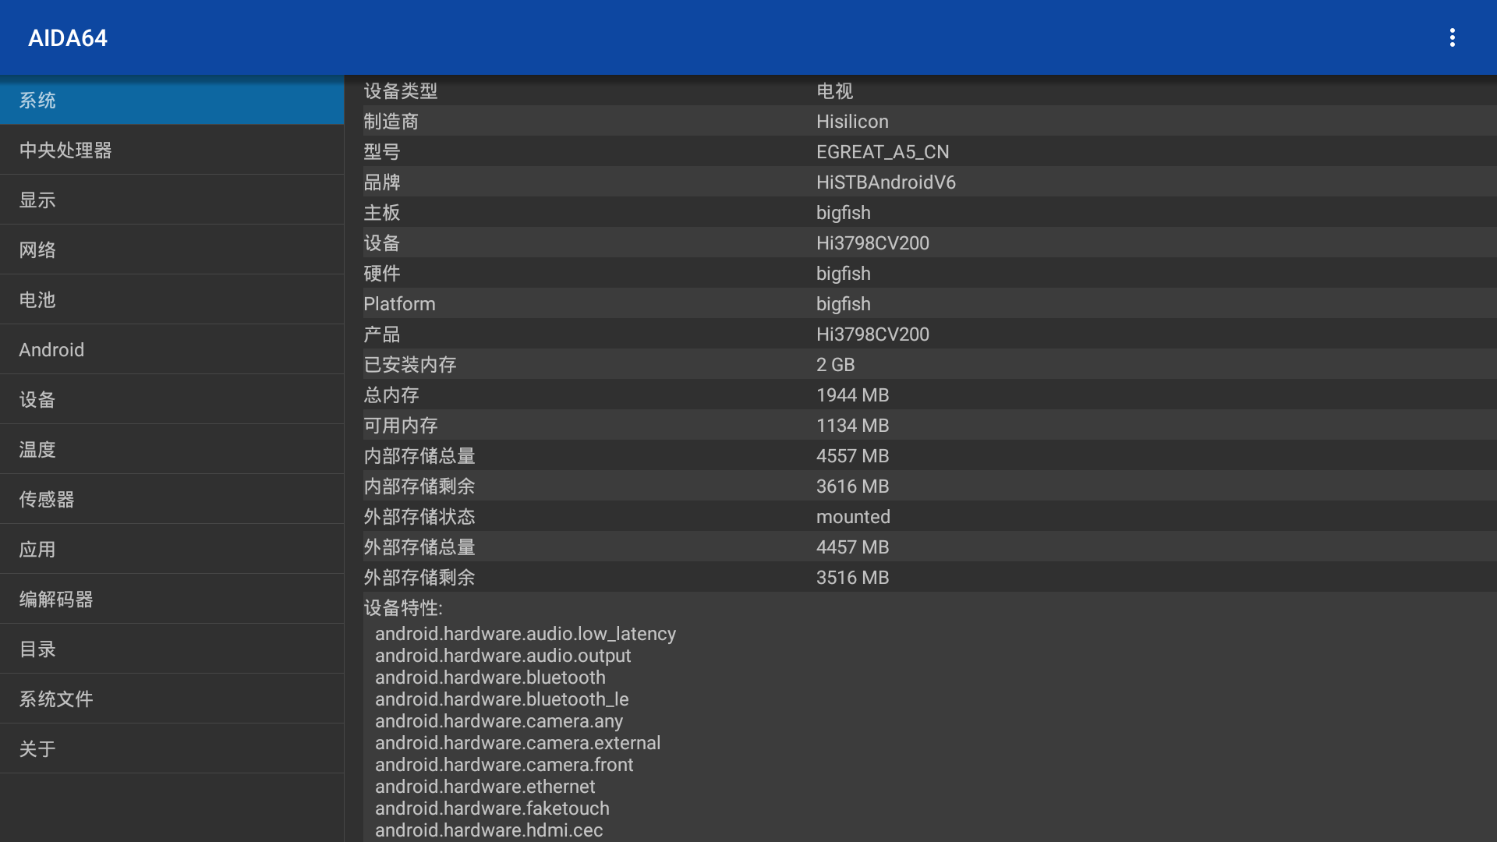This screenshot has width=1497, height=842.
Task: Select the 设备类型 row value 电视
Action: click(x=834, y=91)
